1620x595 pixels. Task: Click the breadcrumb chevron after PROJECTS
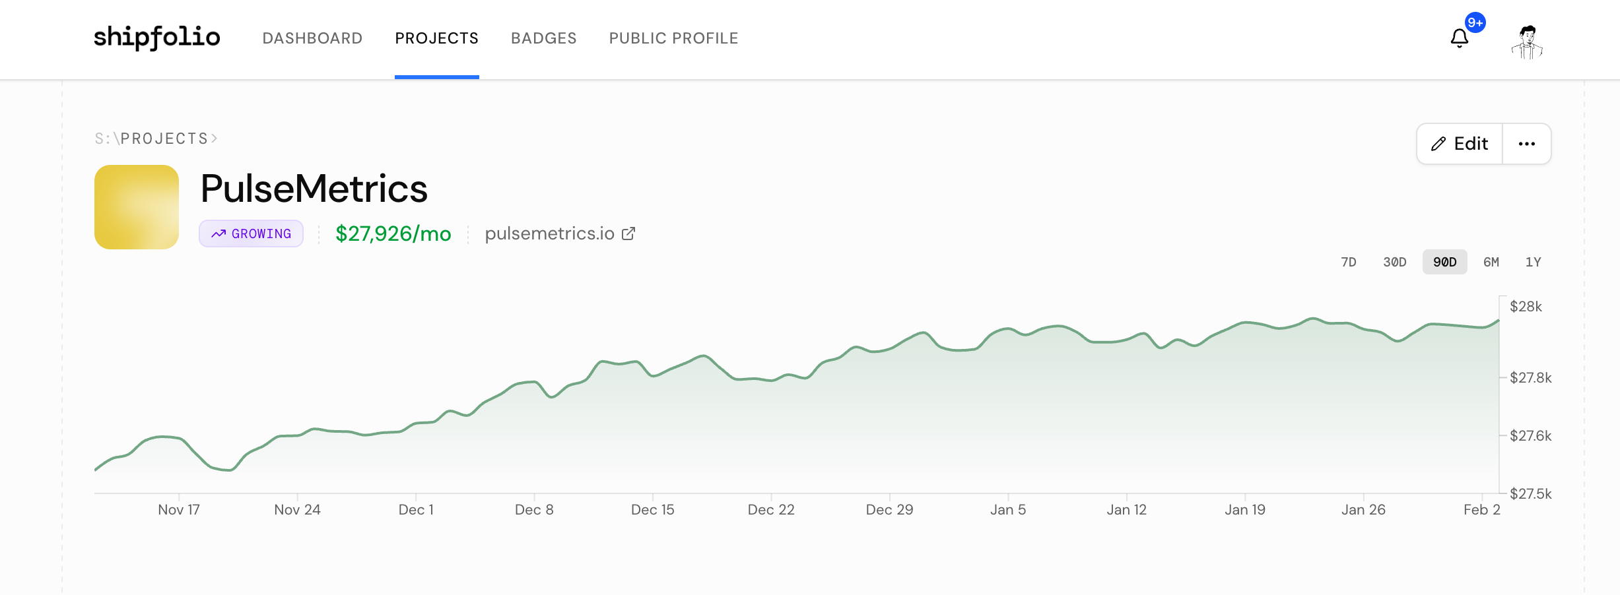coord(214,139)
